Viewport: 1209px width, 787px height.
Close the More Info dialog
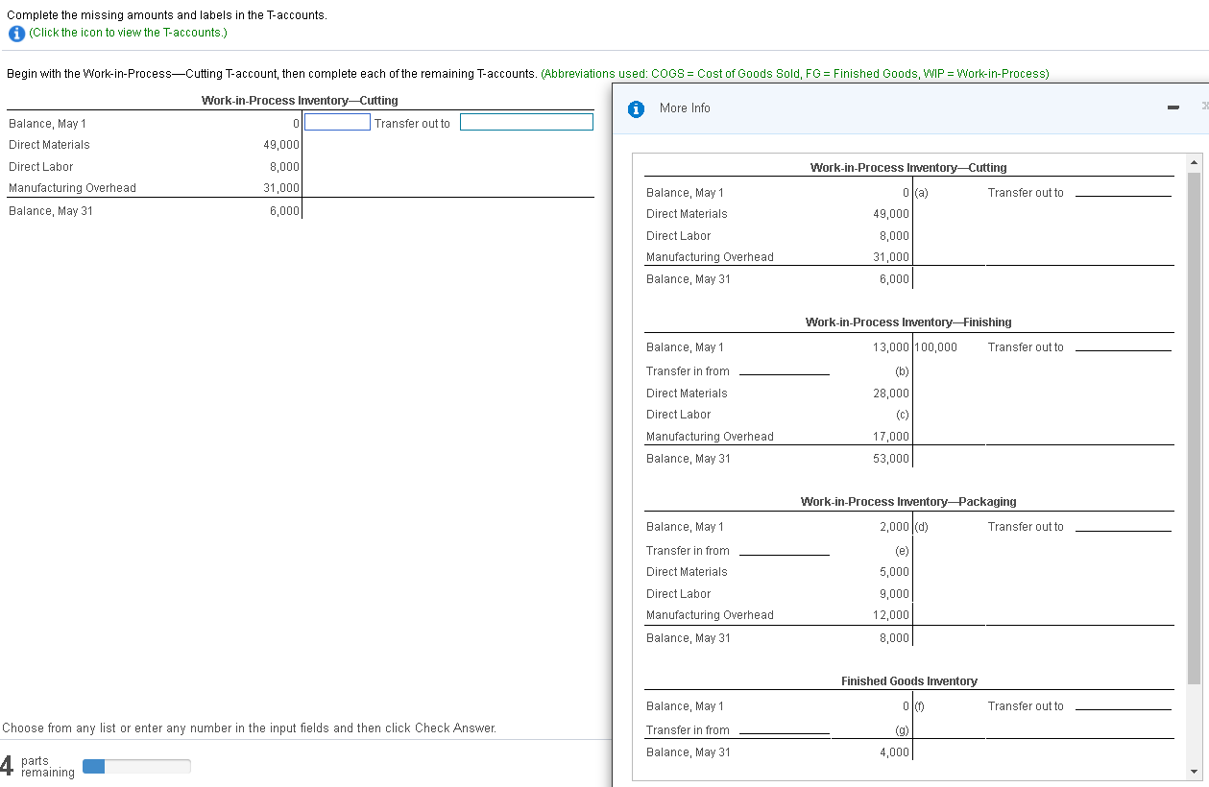pyautogui.click(x=1203, y=107)
